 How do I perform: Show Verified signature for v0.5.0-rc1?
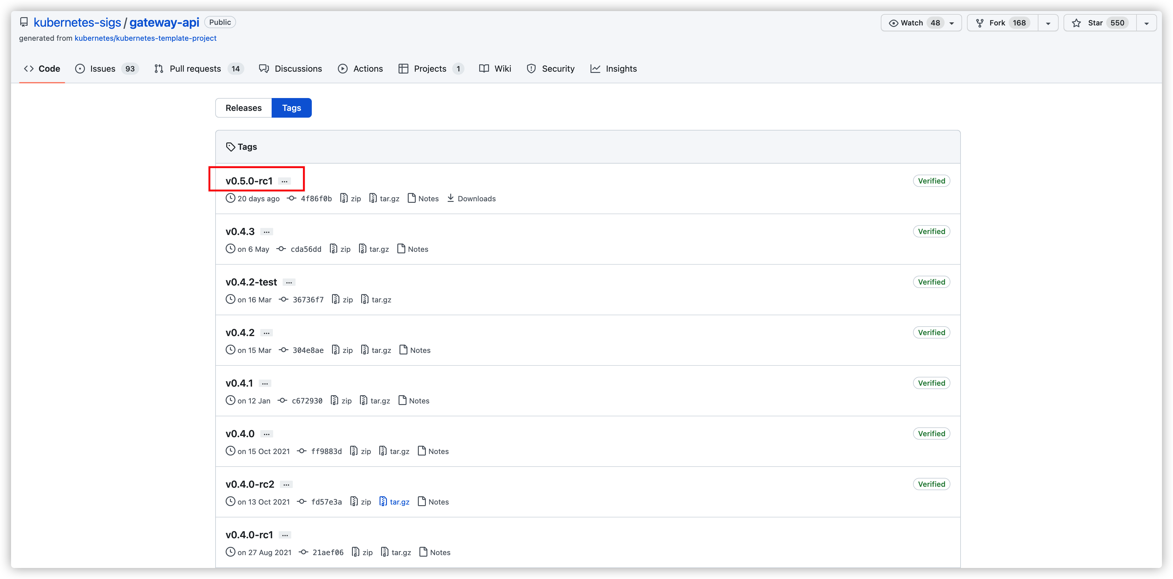pos(931,181)
